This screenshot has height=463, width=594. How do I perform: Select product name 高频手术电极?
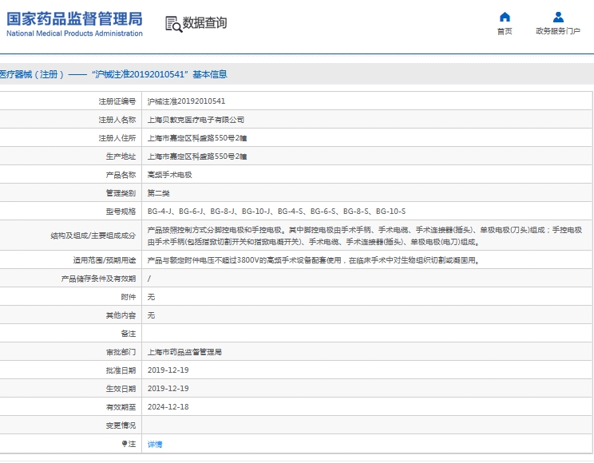170,175
